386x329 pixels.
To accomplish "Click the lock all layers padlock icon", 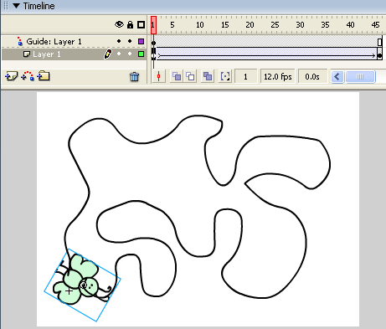I will [130, 25].
